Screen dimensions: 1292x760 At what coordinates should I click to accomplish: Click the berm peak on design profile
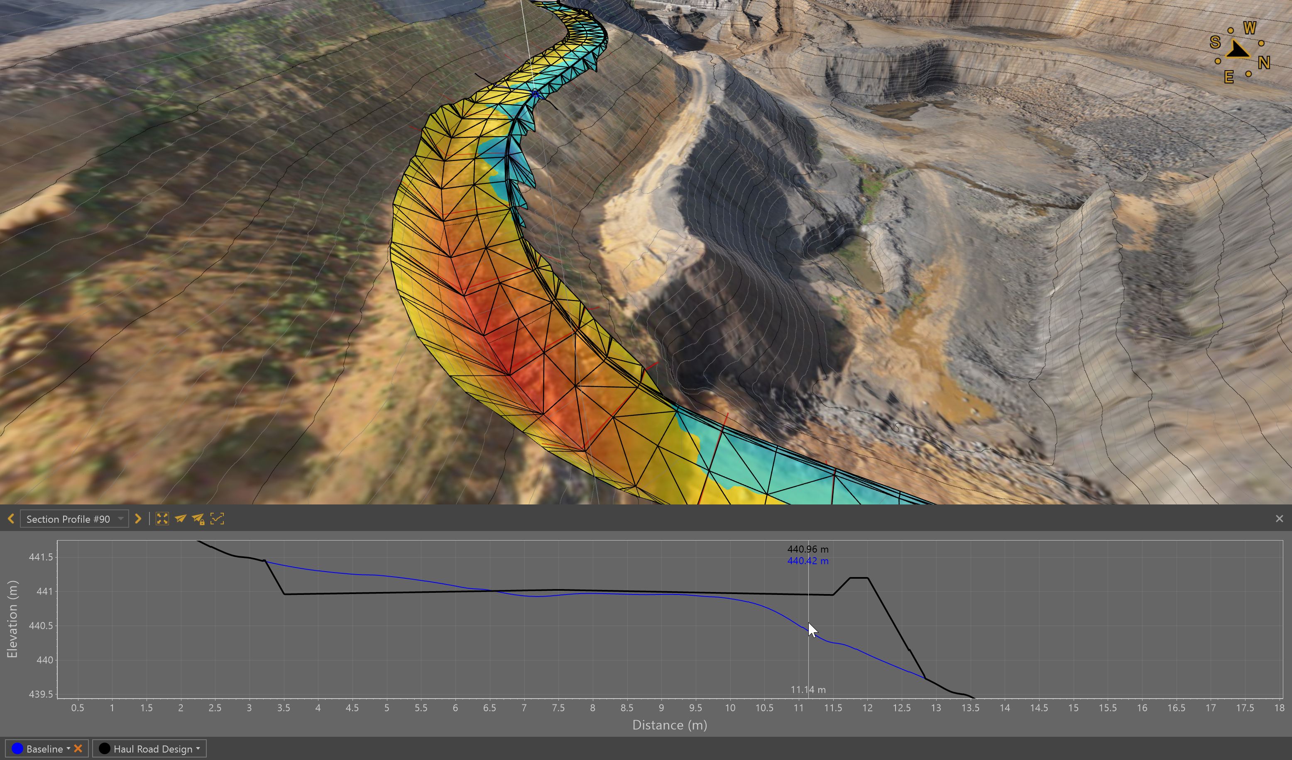pyautogui.click(x=859, y=577)
